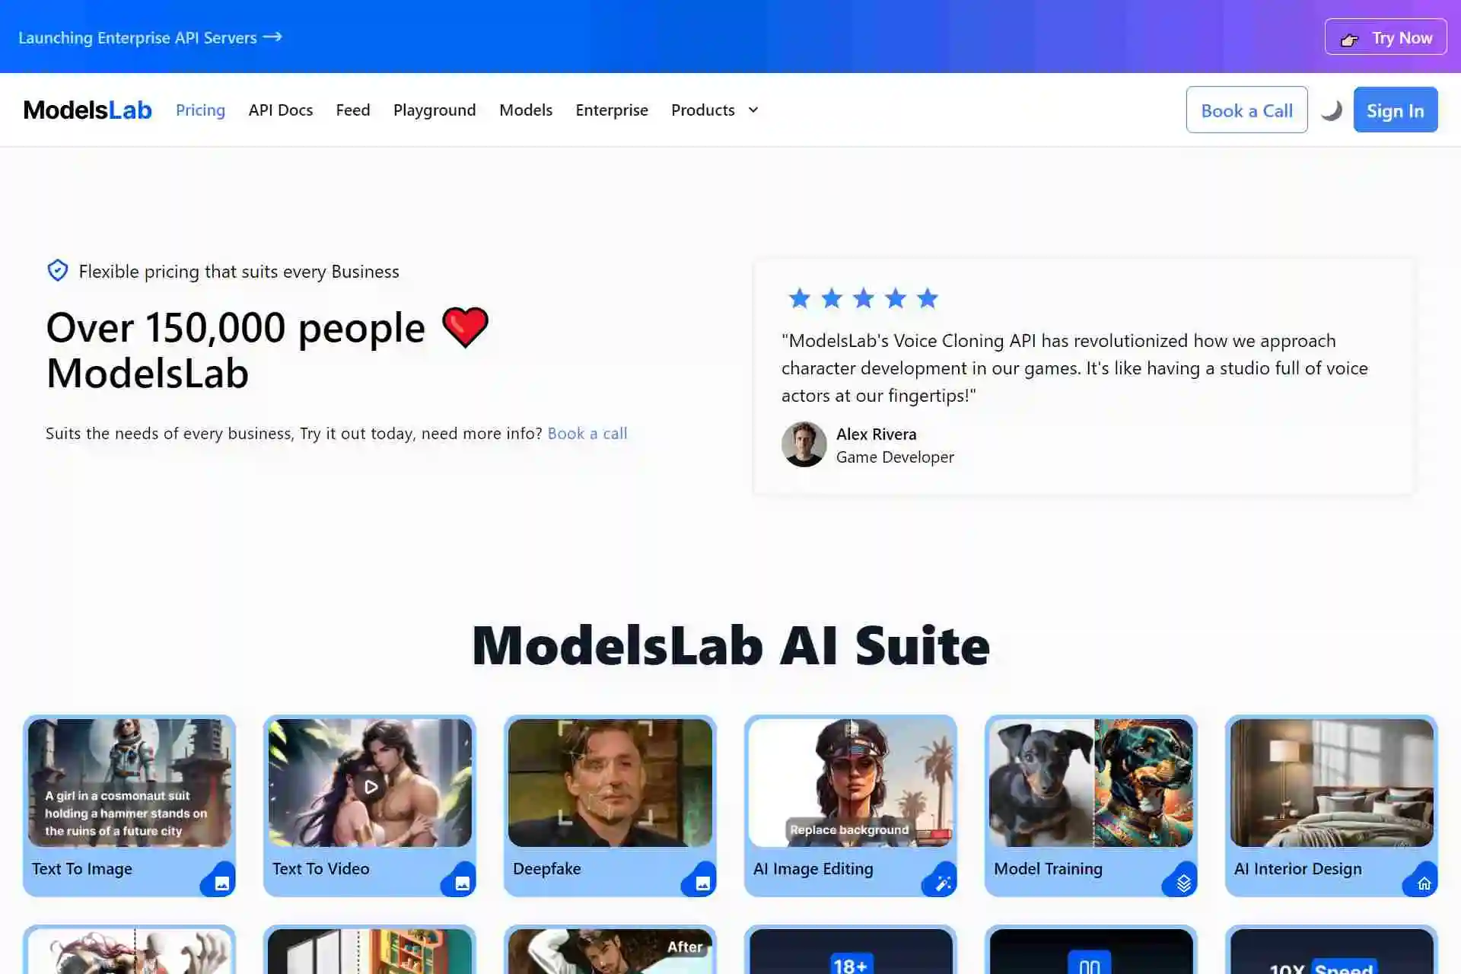Open the Playground nav link
The height and width of the screenshot is (974, 1461).
434,110
